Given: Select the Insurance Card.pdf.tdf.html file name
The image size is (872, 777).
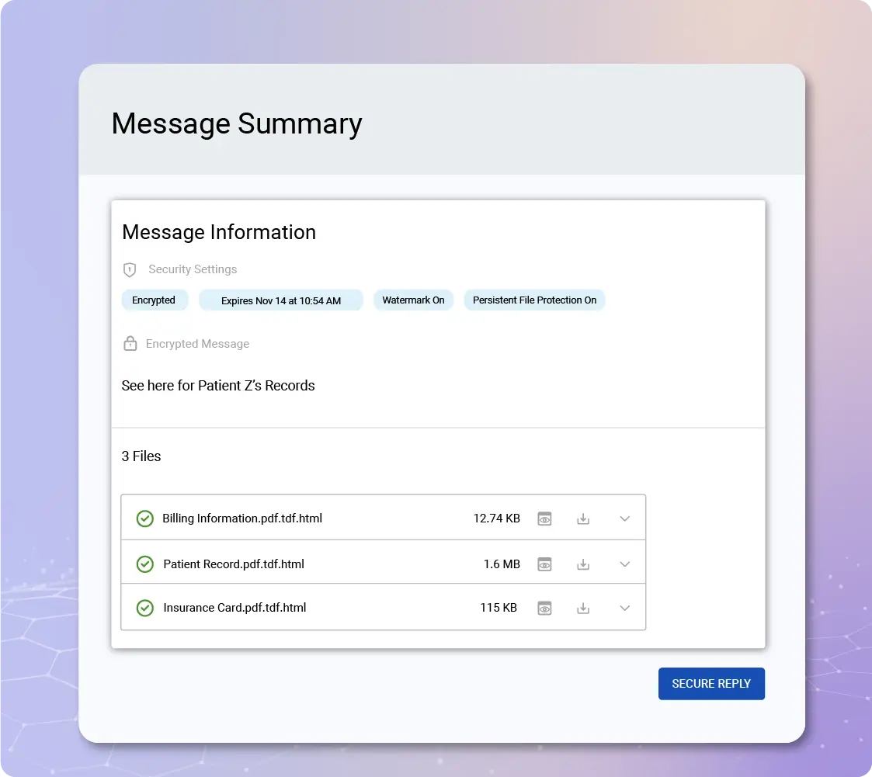Looking at the screenshot, I should [235, 608].
